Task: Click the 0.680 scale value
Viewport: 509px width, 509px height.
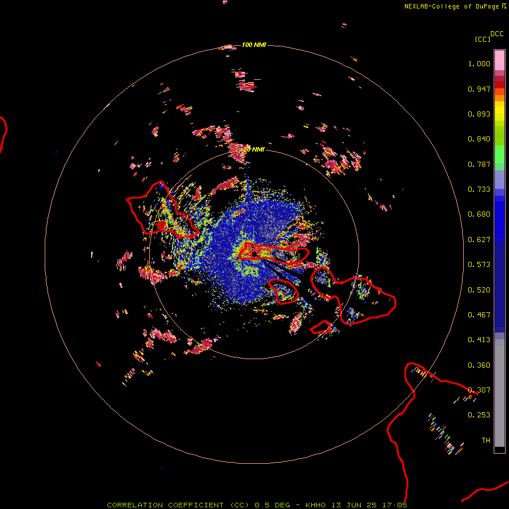Action: [x=479, y=214]
